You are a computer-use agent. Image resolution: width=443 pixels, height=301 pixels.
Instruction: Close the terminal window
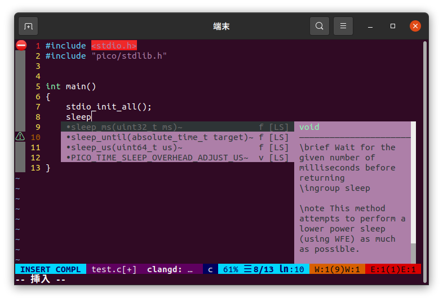[415, 26]
